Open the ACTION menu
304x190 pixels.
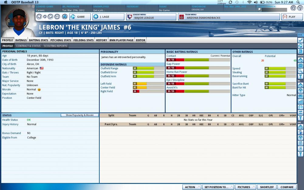(x=192, y=187)
